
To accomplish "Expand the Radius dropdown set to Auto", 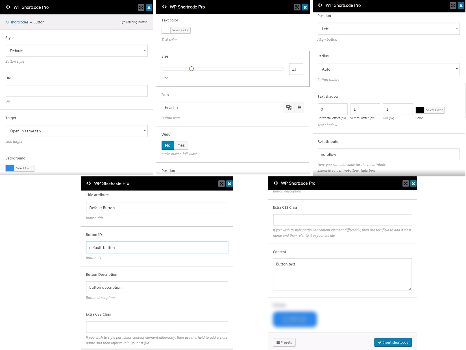I will [388, 69].
